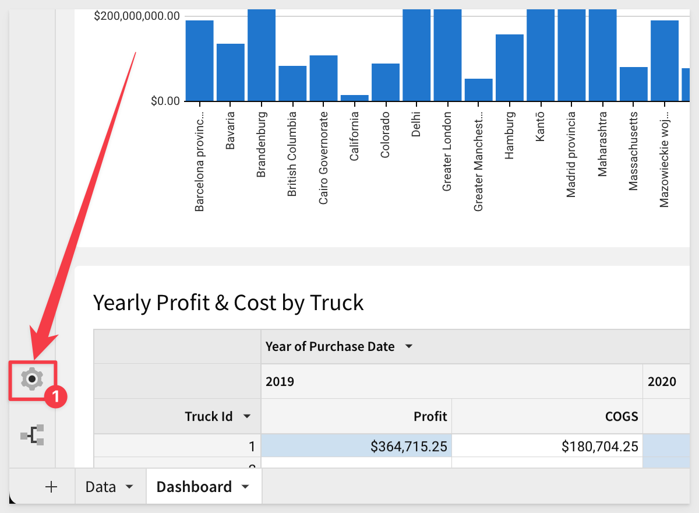Open the Truck Id column dropdown
This screenshot has height=513, width=699.
tap(247, 416)
